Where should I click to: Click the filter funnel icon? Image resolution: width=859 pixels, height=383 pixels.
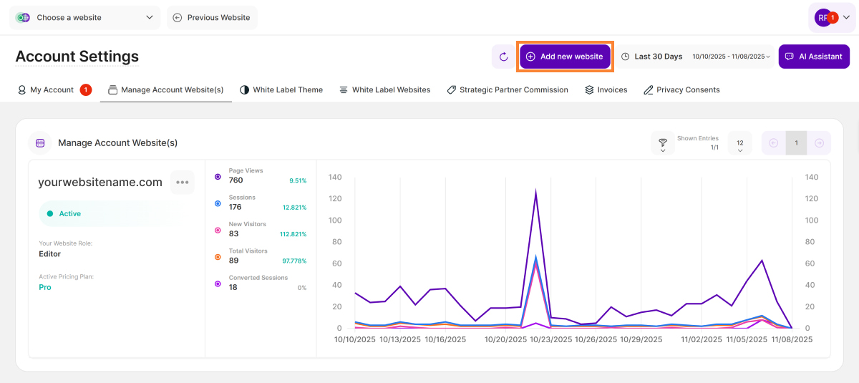[x=663, y=143]
